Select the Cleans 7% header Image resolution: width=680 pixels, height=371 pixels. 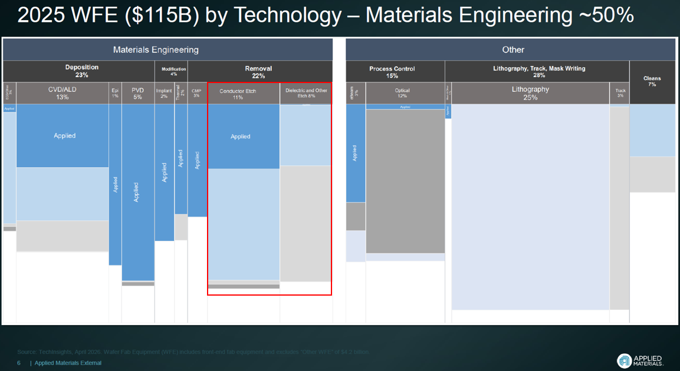click(652, 82)
